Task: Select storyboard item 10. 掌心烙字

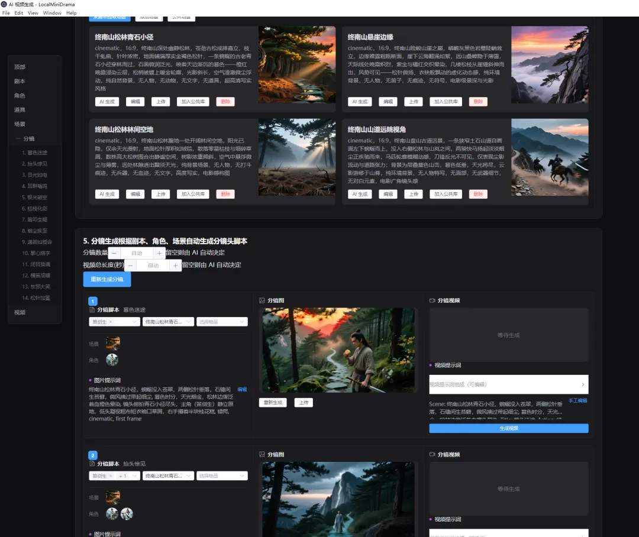Action: 37,253
